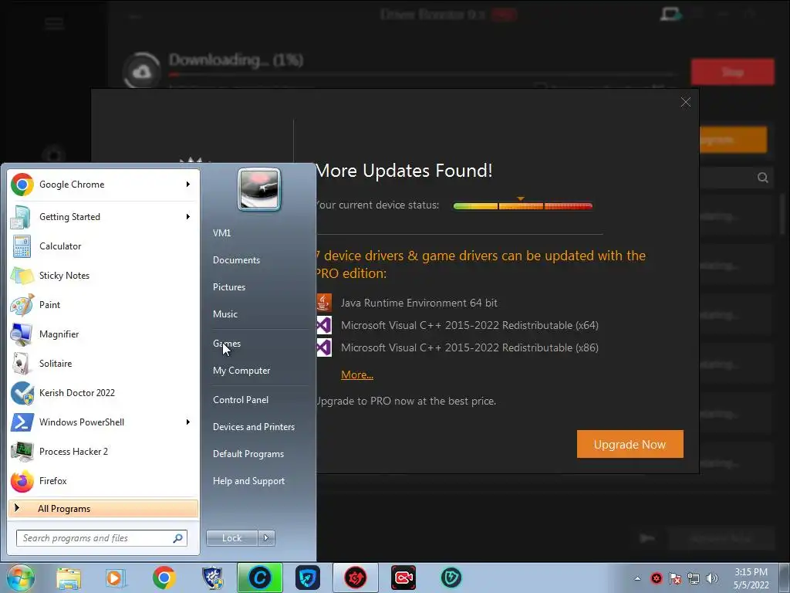Viewport: 790px width, 593px height.
Task: Click Visual C++ Redistributable (x64) icon
Action: pyautogui.click(x=324, y=325)
